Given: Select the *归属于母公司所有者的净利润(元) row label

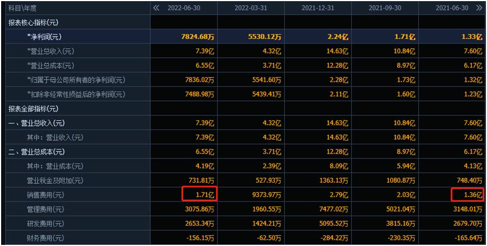Looking at the screenshot, I should pos(76,80).
